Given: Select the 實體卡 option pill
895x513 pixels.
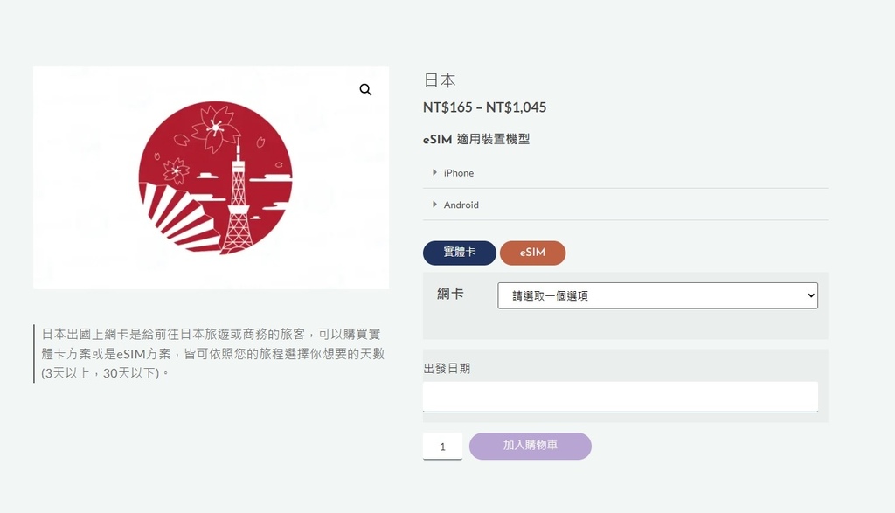Looking at the screenshot, I should 460,253.
